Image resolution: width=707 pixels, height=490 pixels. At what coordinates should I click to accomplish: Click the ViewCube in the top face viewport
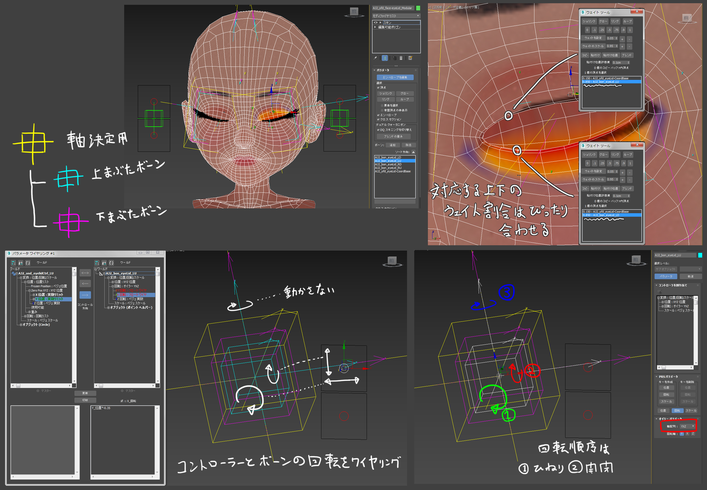pos(354,12)
